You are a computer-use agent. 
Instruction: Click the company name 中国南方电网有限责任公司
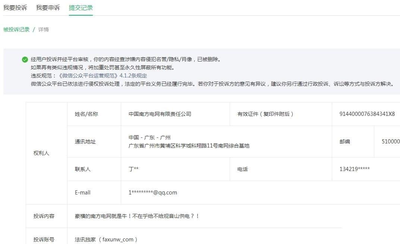click(x=160, y=114)
